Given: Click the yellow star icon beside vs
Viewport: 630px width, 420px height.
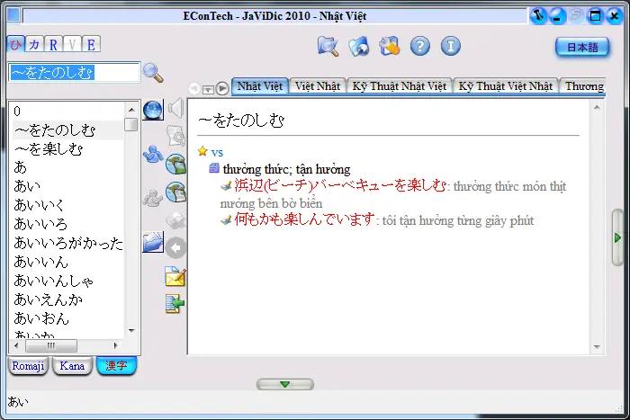Looking at the screenshot, I should click(x=202, y=151).
